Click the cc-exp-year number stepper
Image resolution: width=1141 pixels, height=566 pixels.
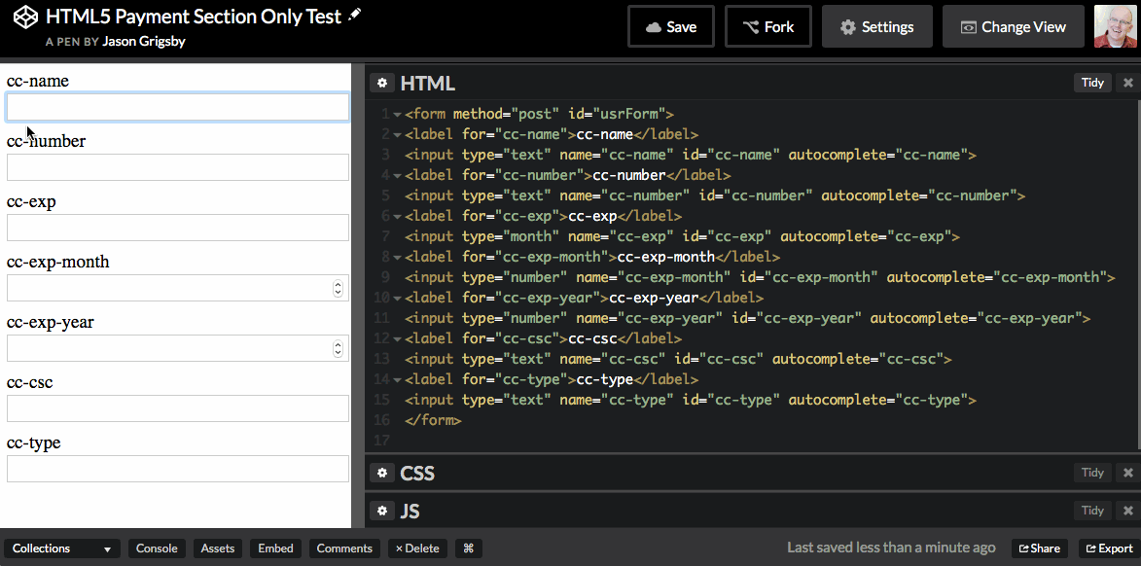339,348
